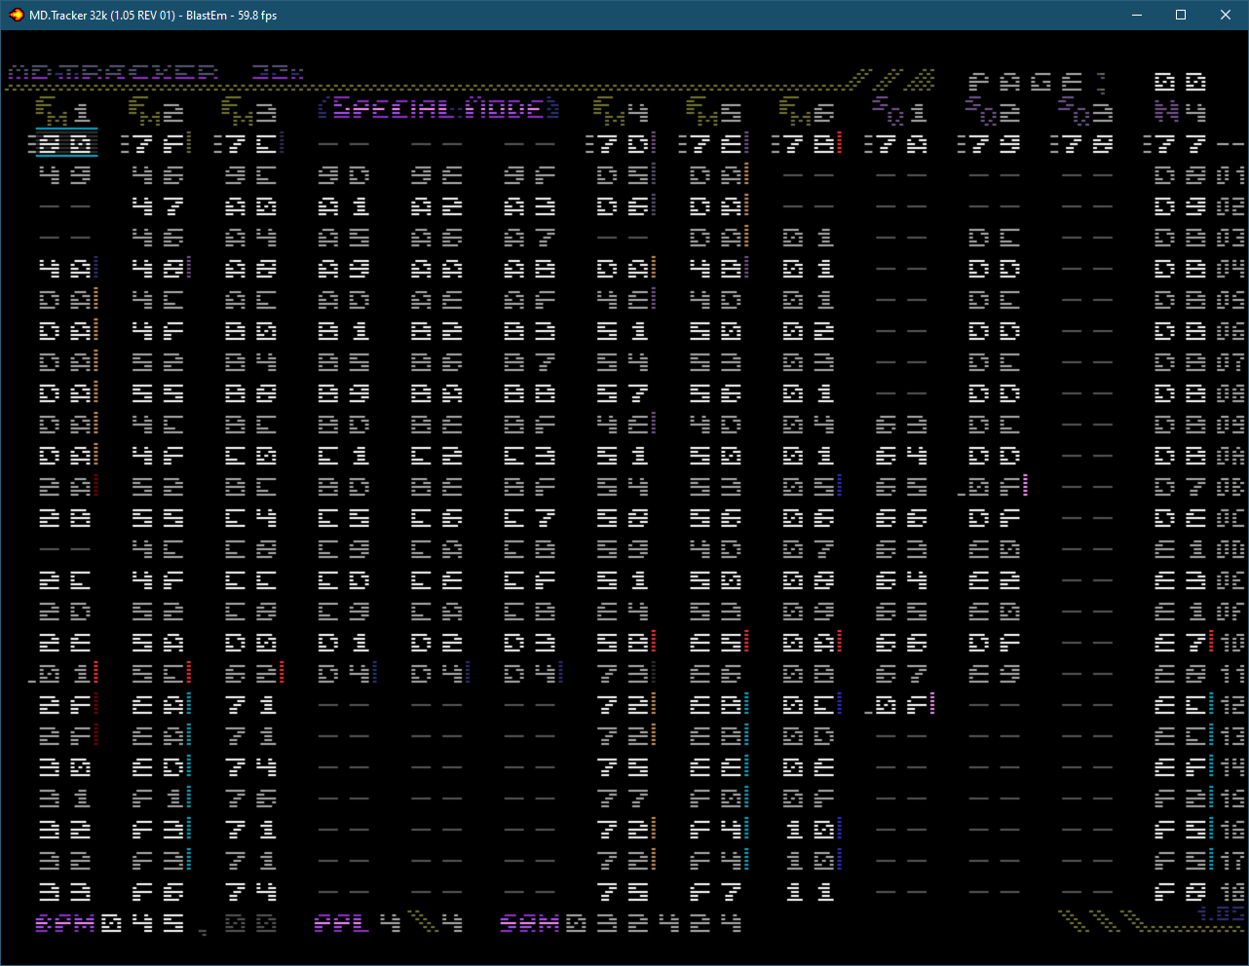Viewport: 1249px width, 966px height.
Task: Click the BlastEm app icon in title bar
Action: click(16, 15)
